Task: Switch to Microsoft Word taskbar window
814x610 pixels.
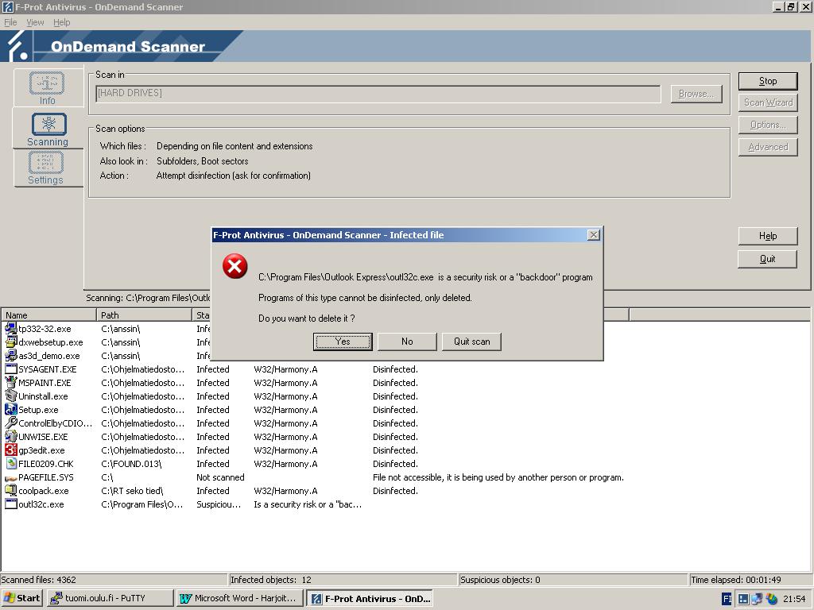Action: pyautogui.click(x=239, y=598)
